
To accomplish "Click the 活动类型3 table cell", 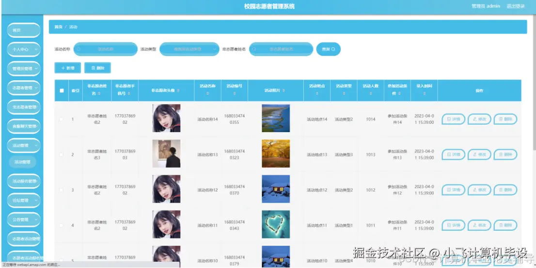I will (344, 155).
